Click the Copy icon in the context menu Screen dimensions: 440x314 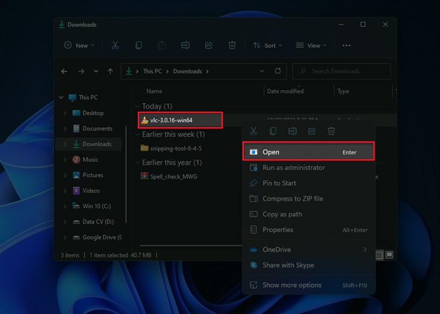pyautogui.click(x=273, y=131)
